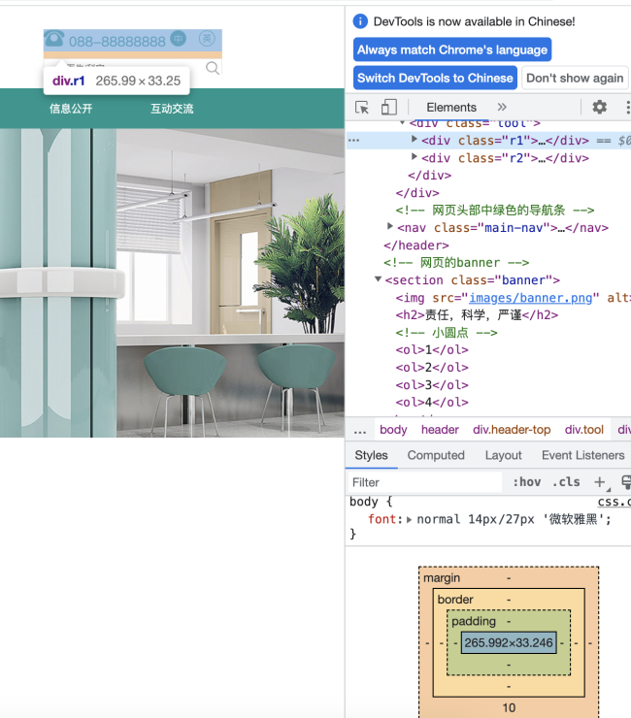Click breadcrumb ellipsis before body
The width and height of the screenshot is (631, 718).
[x=360, y=430]
